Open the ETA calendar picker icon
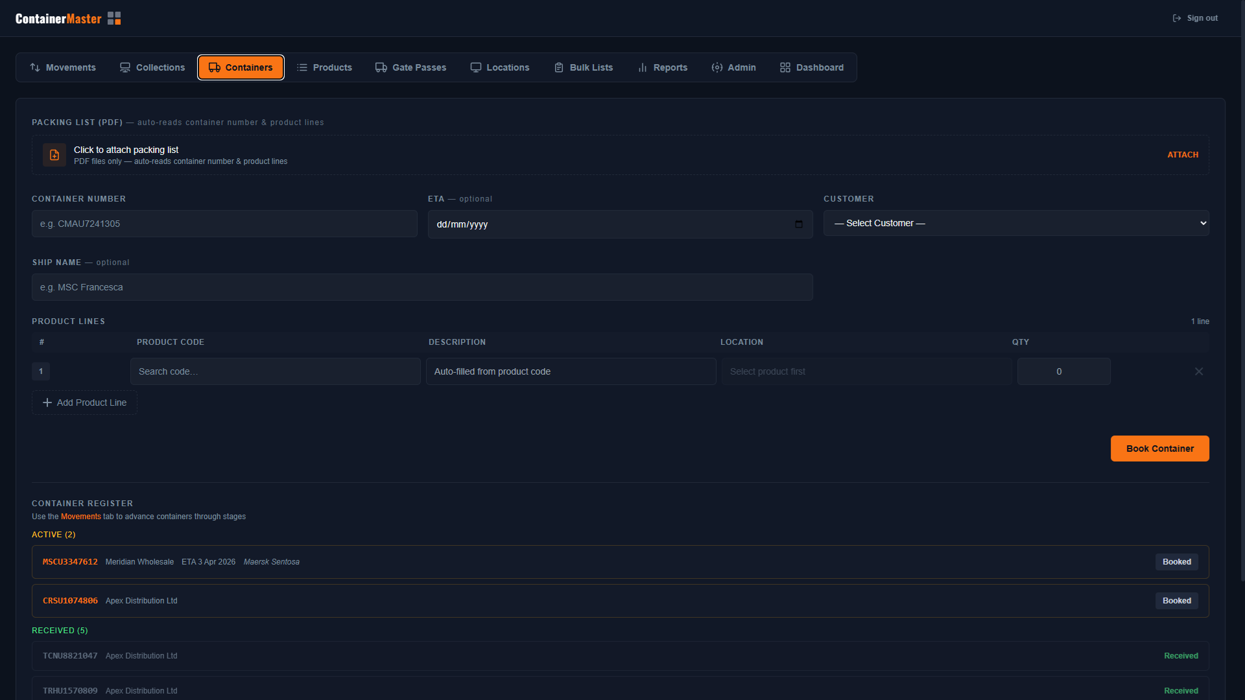Image resolution: width=1245 pixels, height=700 pixels. pos(798,224)
